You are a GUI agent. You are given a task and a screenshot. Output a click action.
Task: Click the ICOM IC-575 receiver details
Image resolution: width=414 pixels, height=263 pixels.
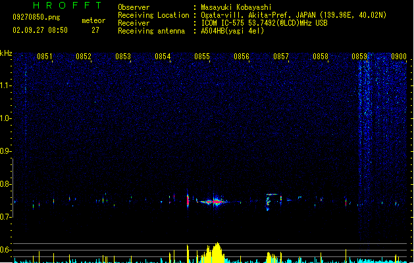pyautogui.click(x=264, y=23)
